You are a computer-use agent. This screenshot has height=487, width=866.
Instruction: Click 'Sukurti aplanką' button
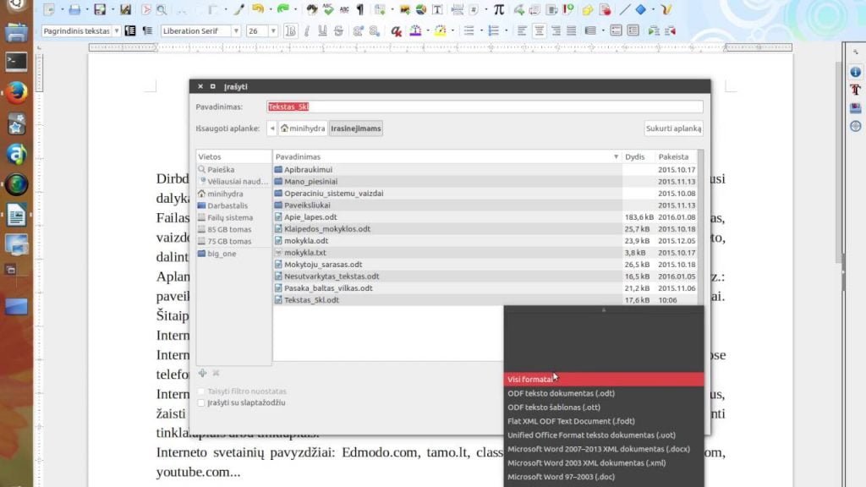point(674,129)
